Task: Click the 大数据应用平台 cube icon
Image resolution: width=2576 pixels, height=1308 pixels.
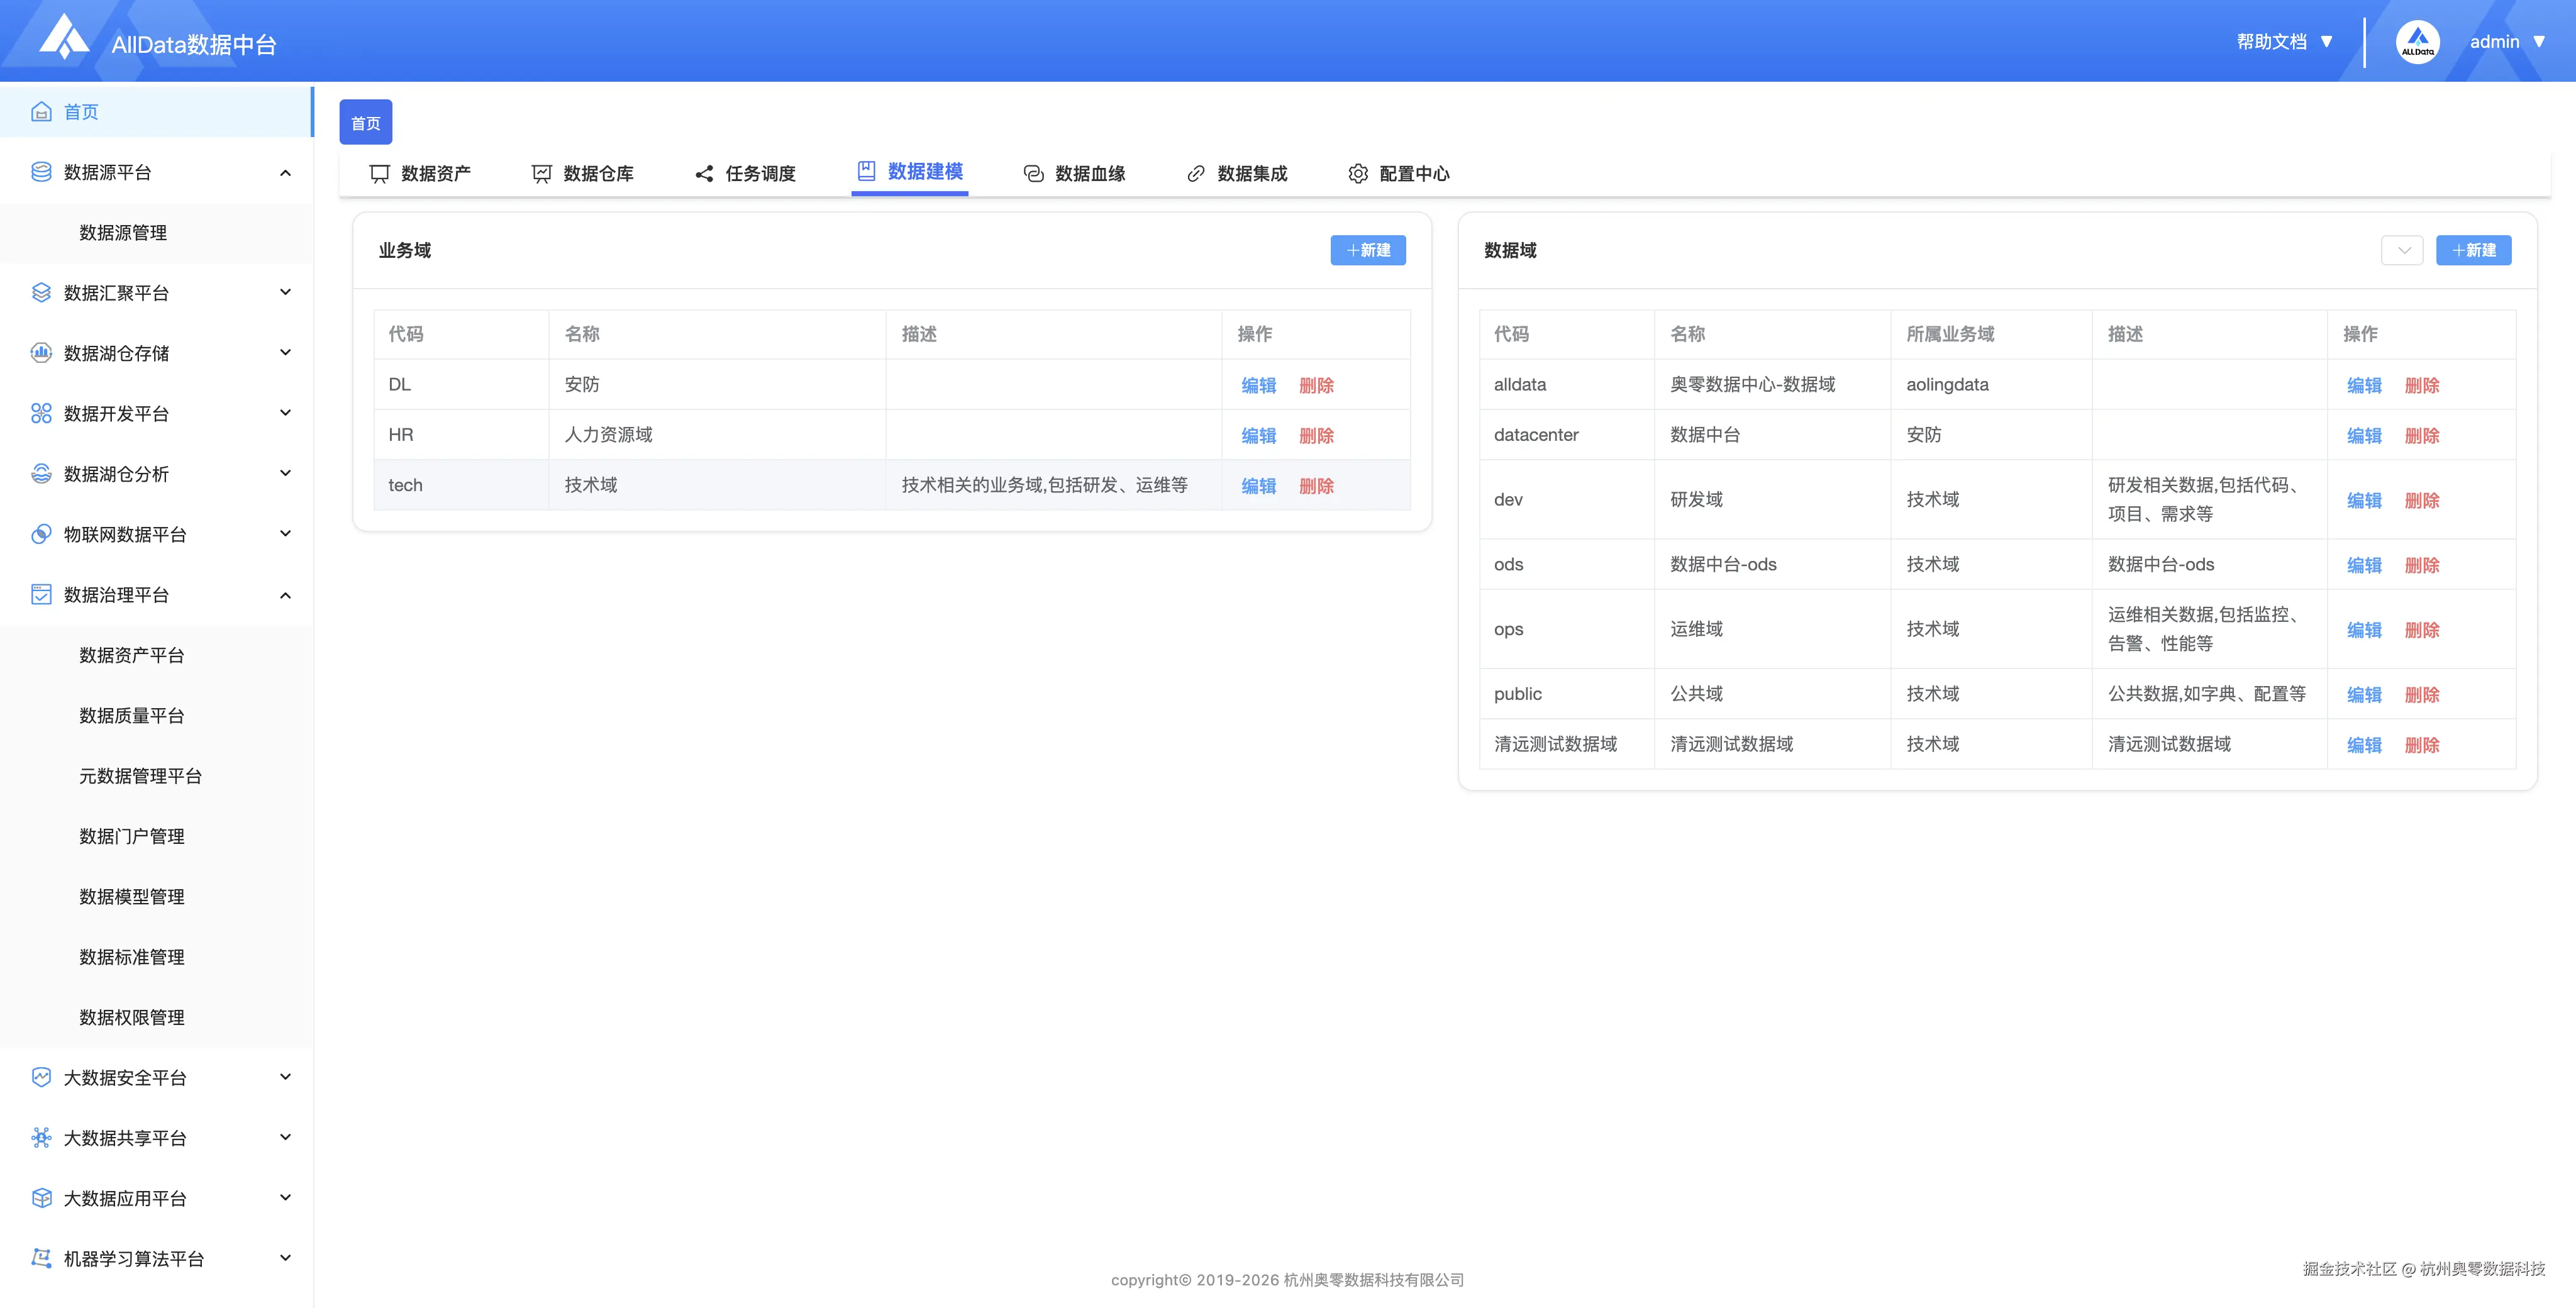Action: coord(41,1198)
